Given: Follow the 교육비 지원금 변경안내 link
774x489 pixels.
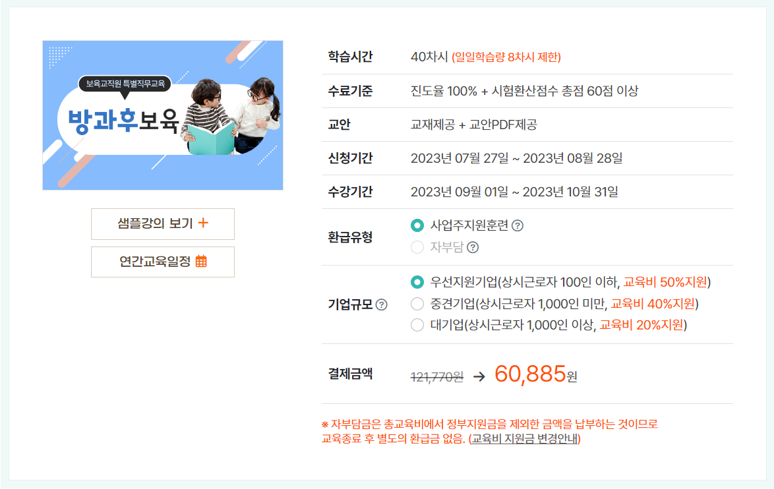Looking at the screenshot, I should pos(525,439).
